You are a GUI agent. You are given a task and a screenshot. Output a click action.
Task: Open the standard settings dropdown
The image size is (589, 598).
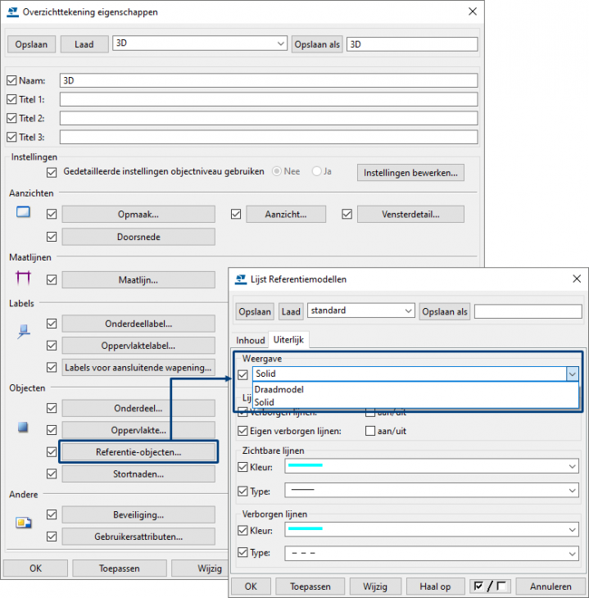tap(408, 310)
